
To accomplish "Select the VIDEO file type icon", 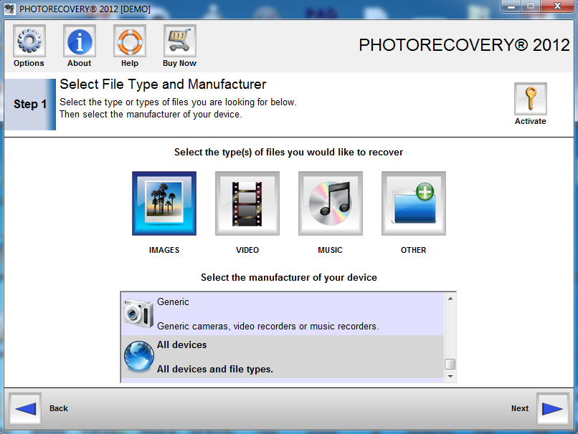I will (247, 203).
